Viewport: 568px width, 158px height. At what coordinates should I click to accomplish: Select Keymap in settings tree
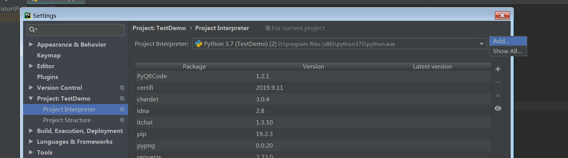[x=49, y=55]
